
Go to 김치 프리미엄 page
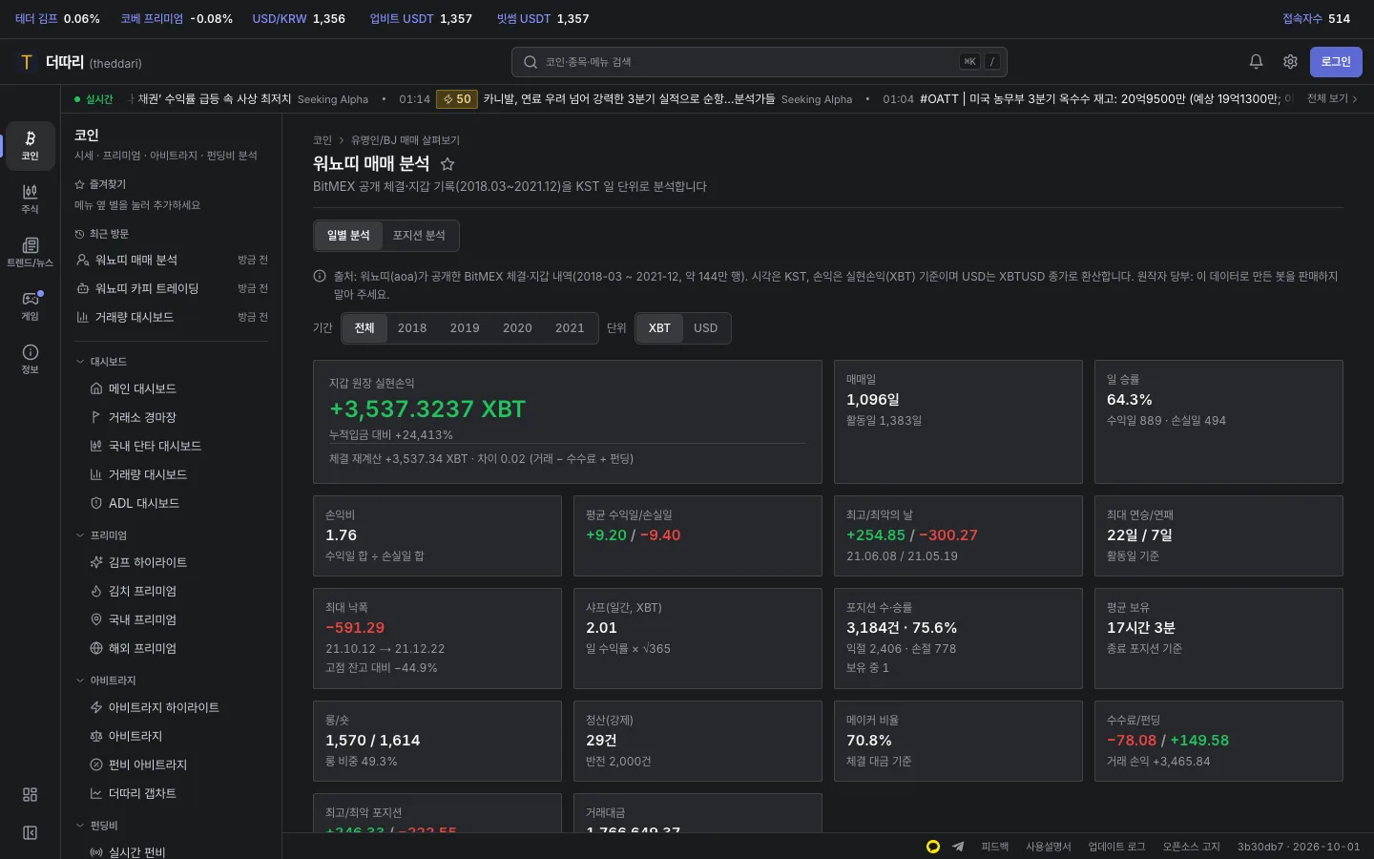(x=172, y=591)
